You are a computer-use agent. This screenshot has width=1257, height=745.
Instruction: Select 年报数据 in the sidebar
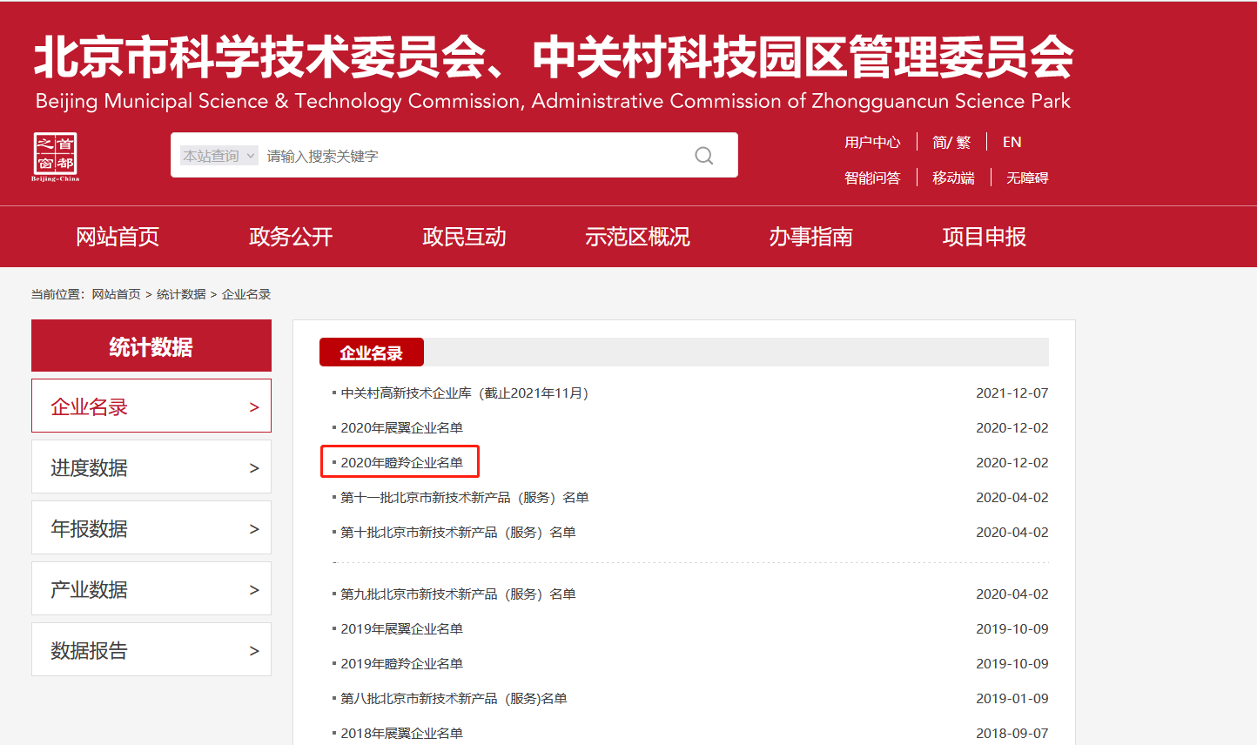(x=151, y=527)
